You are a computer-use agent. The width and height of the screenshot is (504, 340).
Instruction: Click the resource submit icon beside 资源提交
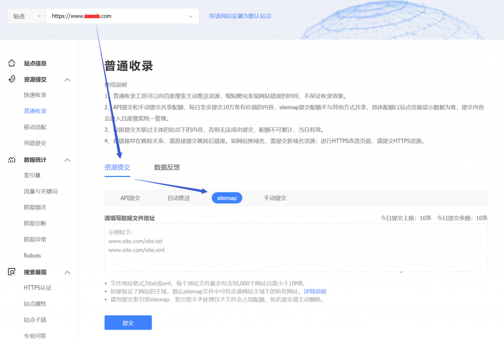12,79
